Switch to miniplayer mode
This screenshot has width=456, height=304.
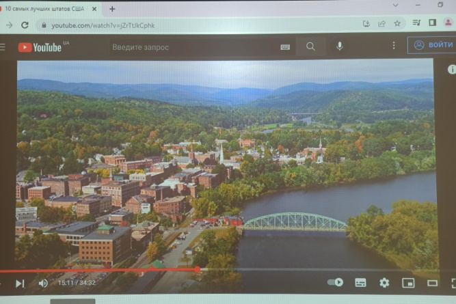[x=408, y=283]
